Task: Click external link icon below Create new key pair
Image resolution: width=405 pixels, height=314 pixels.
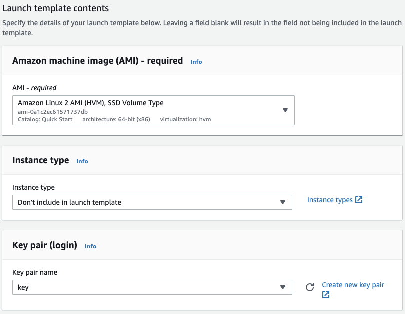Action: coord(326,295)
